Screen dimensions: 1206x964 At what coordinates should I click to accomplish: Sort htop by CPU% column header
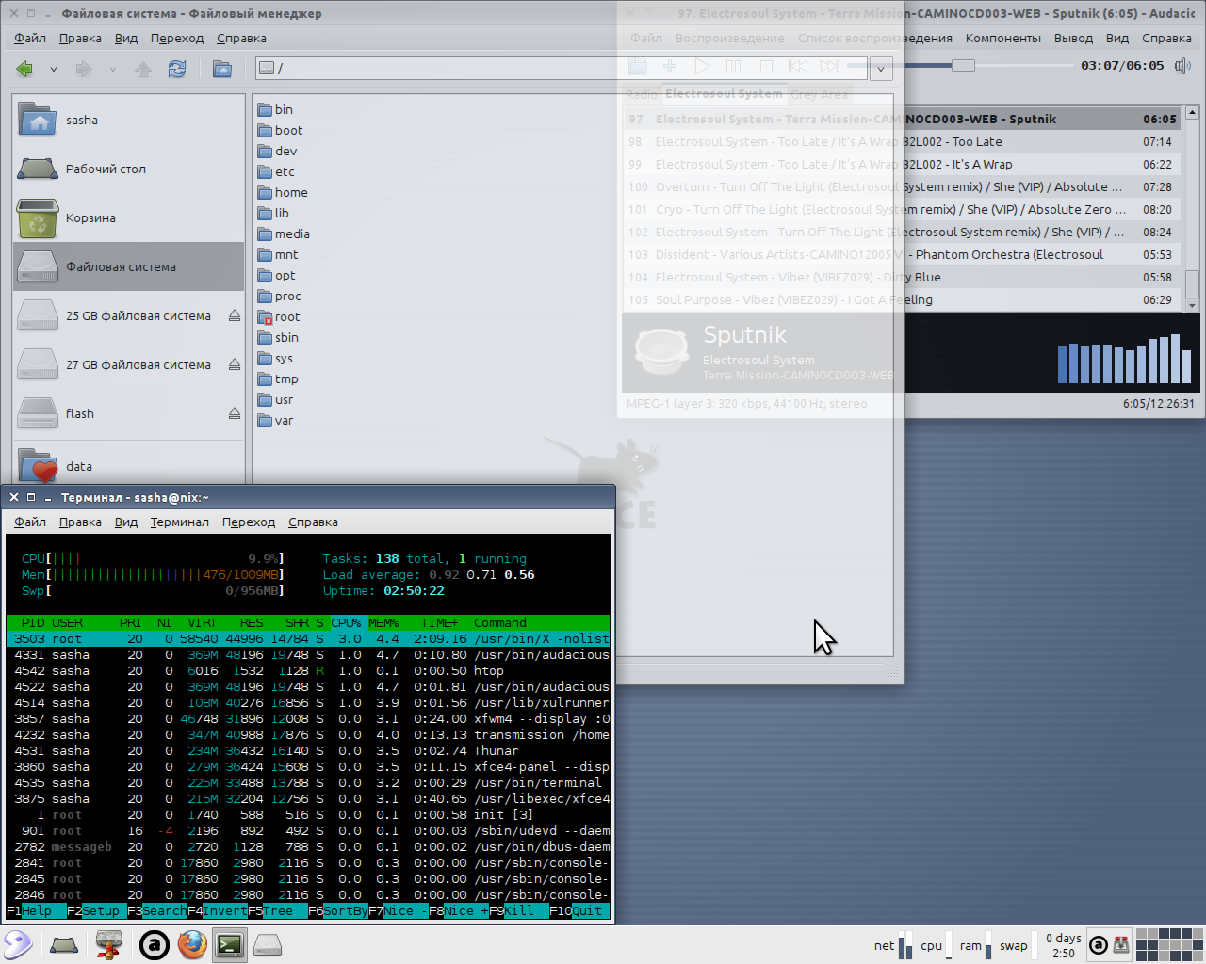point(346,623)
